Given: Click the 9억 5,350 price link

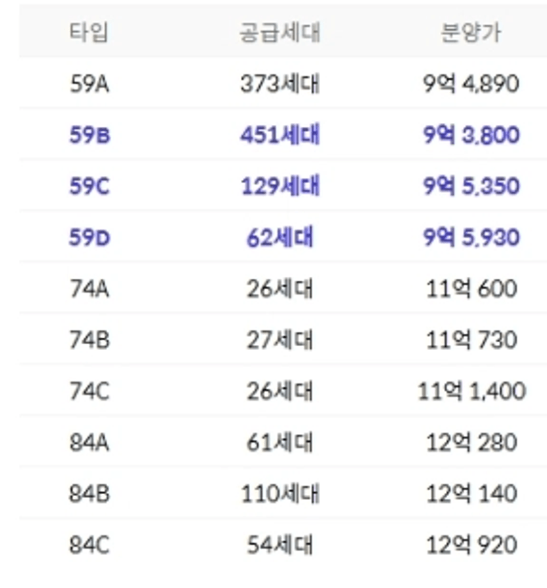Looking at the screenshot, I should [471, 186].
